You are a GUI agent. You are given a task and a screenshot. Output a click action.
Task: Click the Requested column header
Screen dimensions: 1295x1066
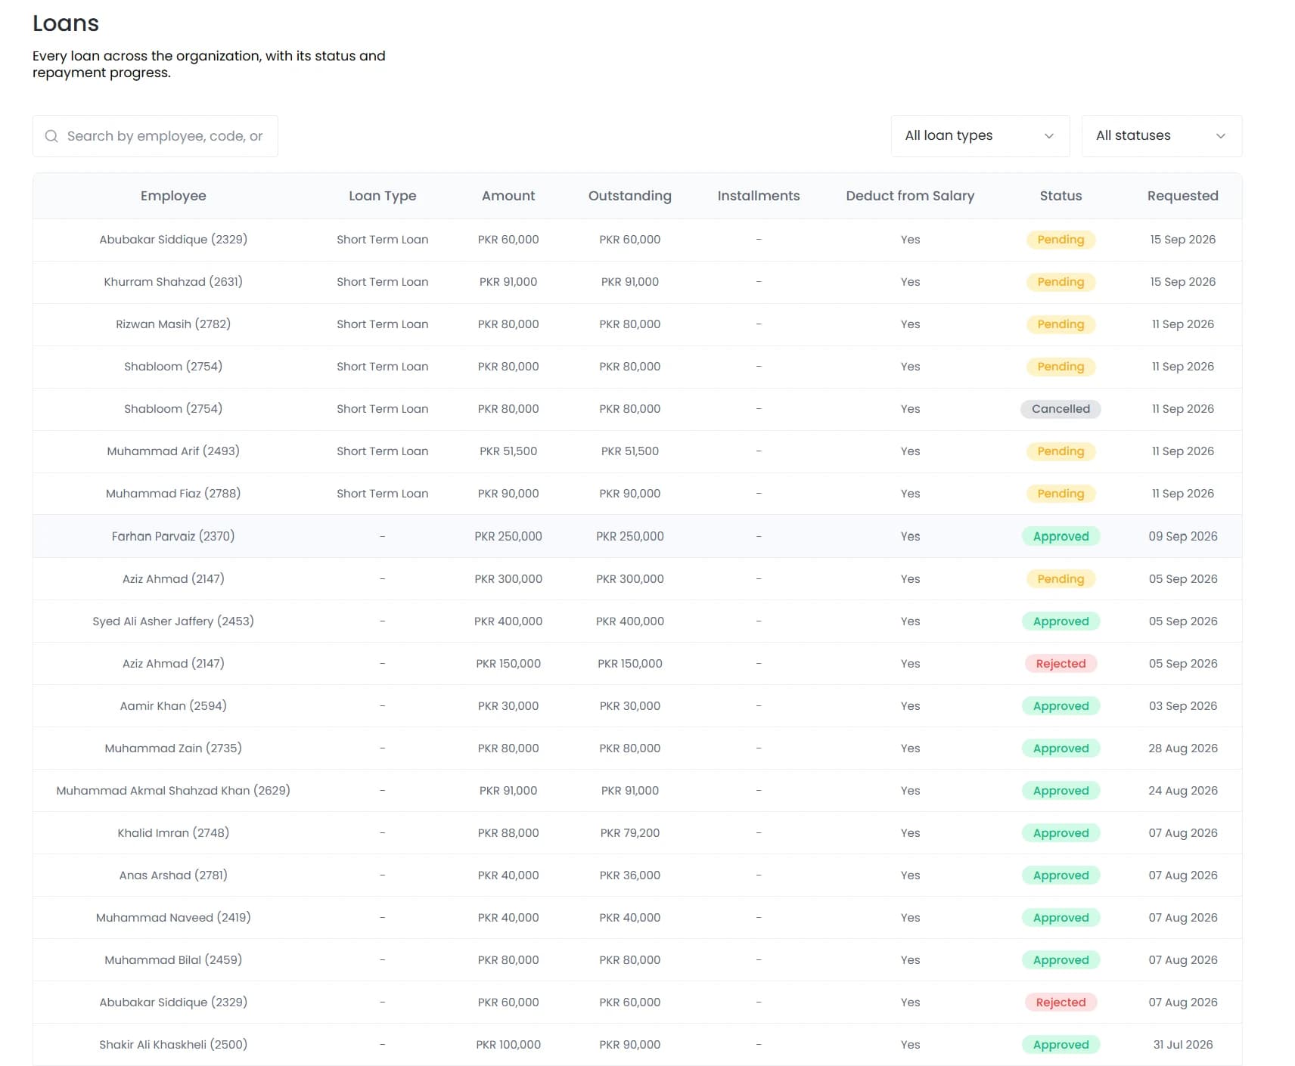pos(1182,196)
